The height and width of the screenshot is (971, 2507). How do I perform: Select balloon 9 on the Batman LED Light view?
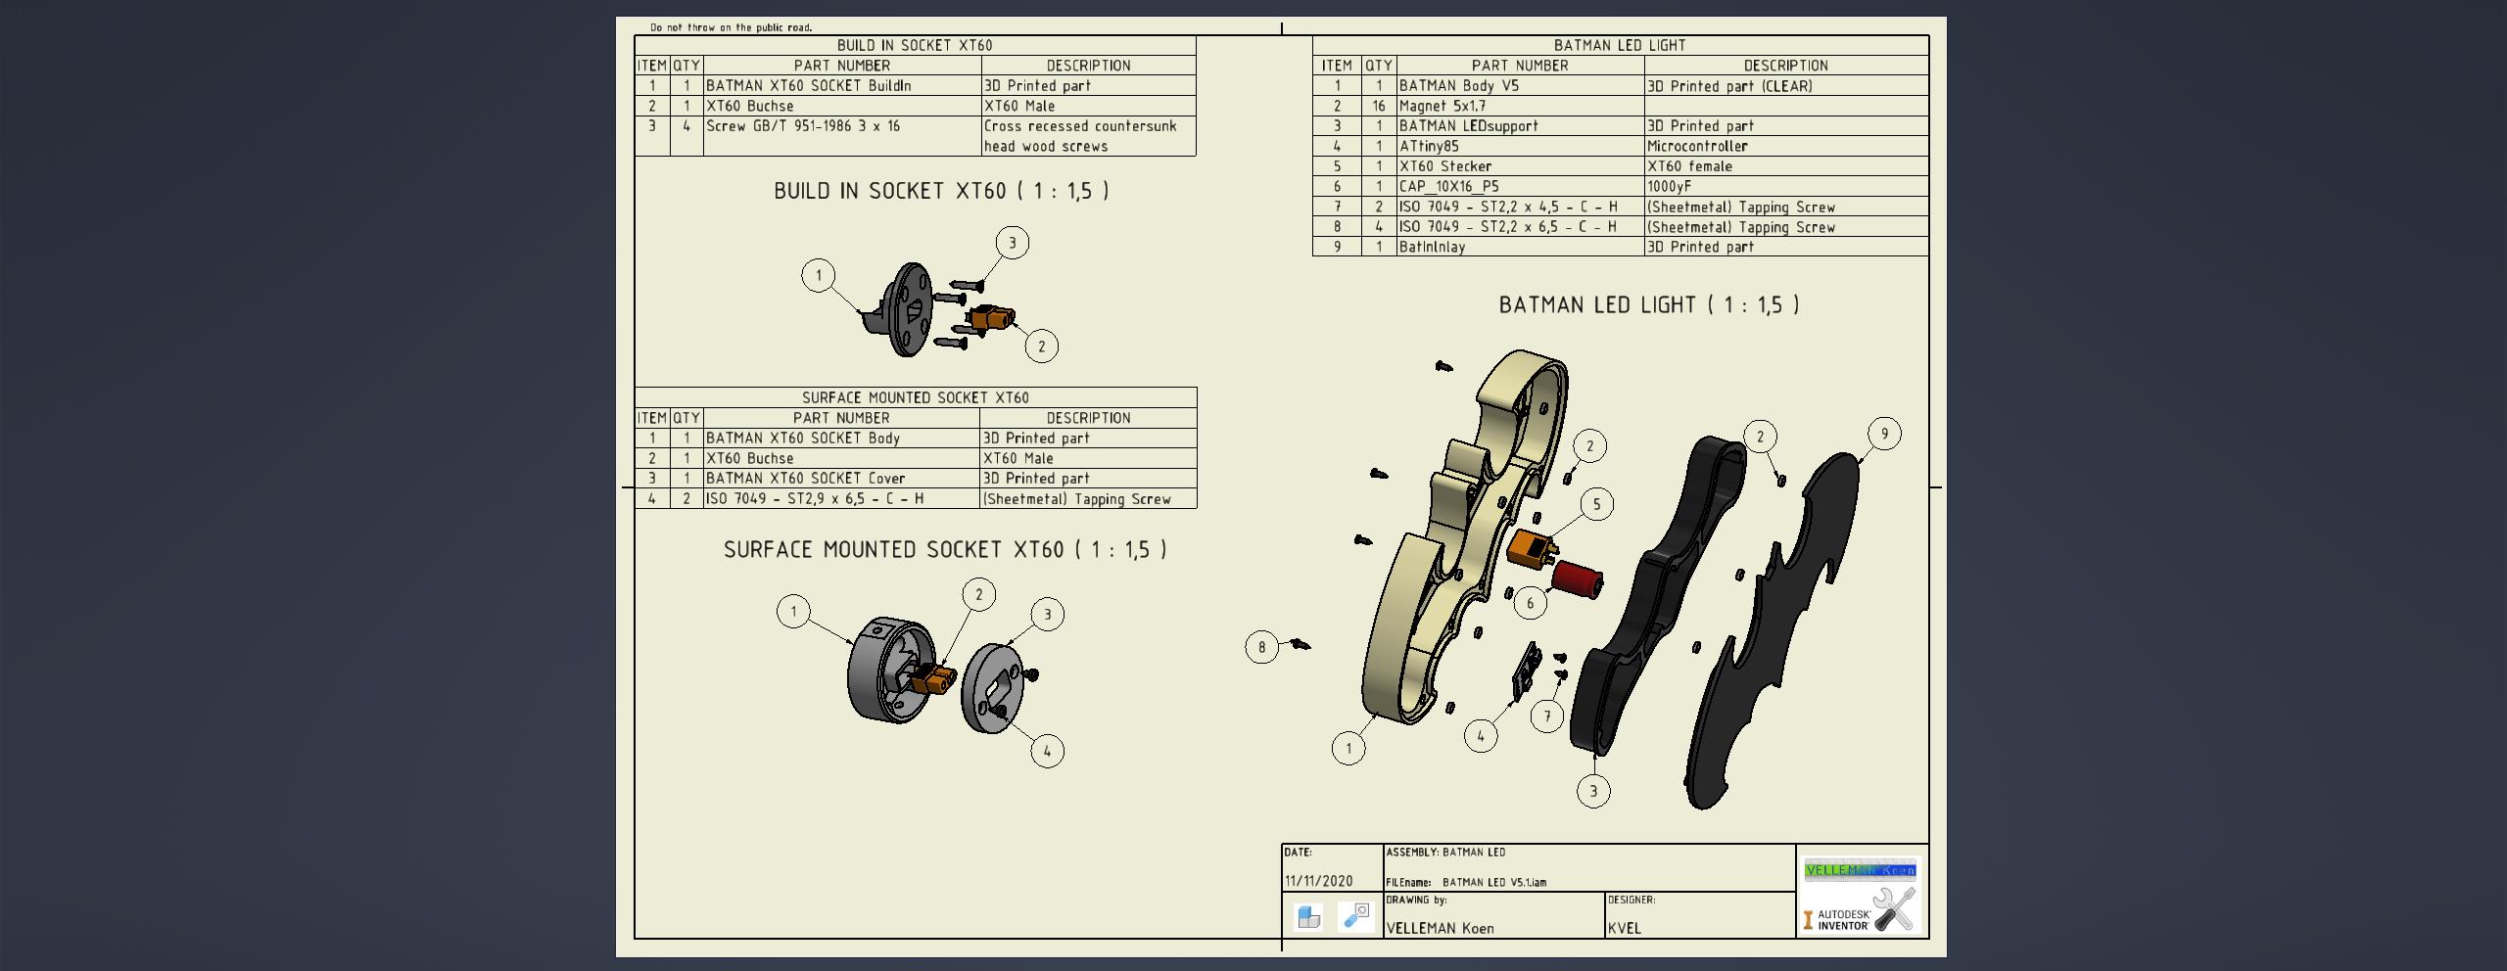click(1884, 434)
